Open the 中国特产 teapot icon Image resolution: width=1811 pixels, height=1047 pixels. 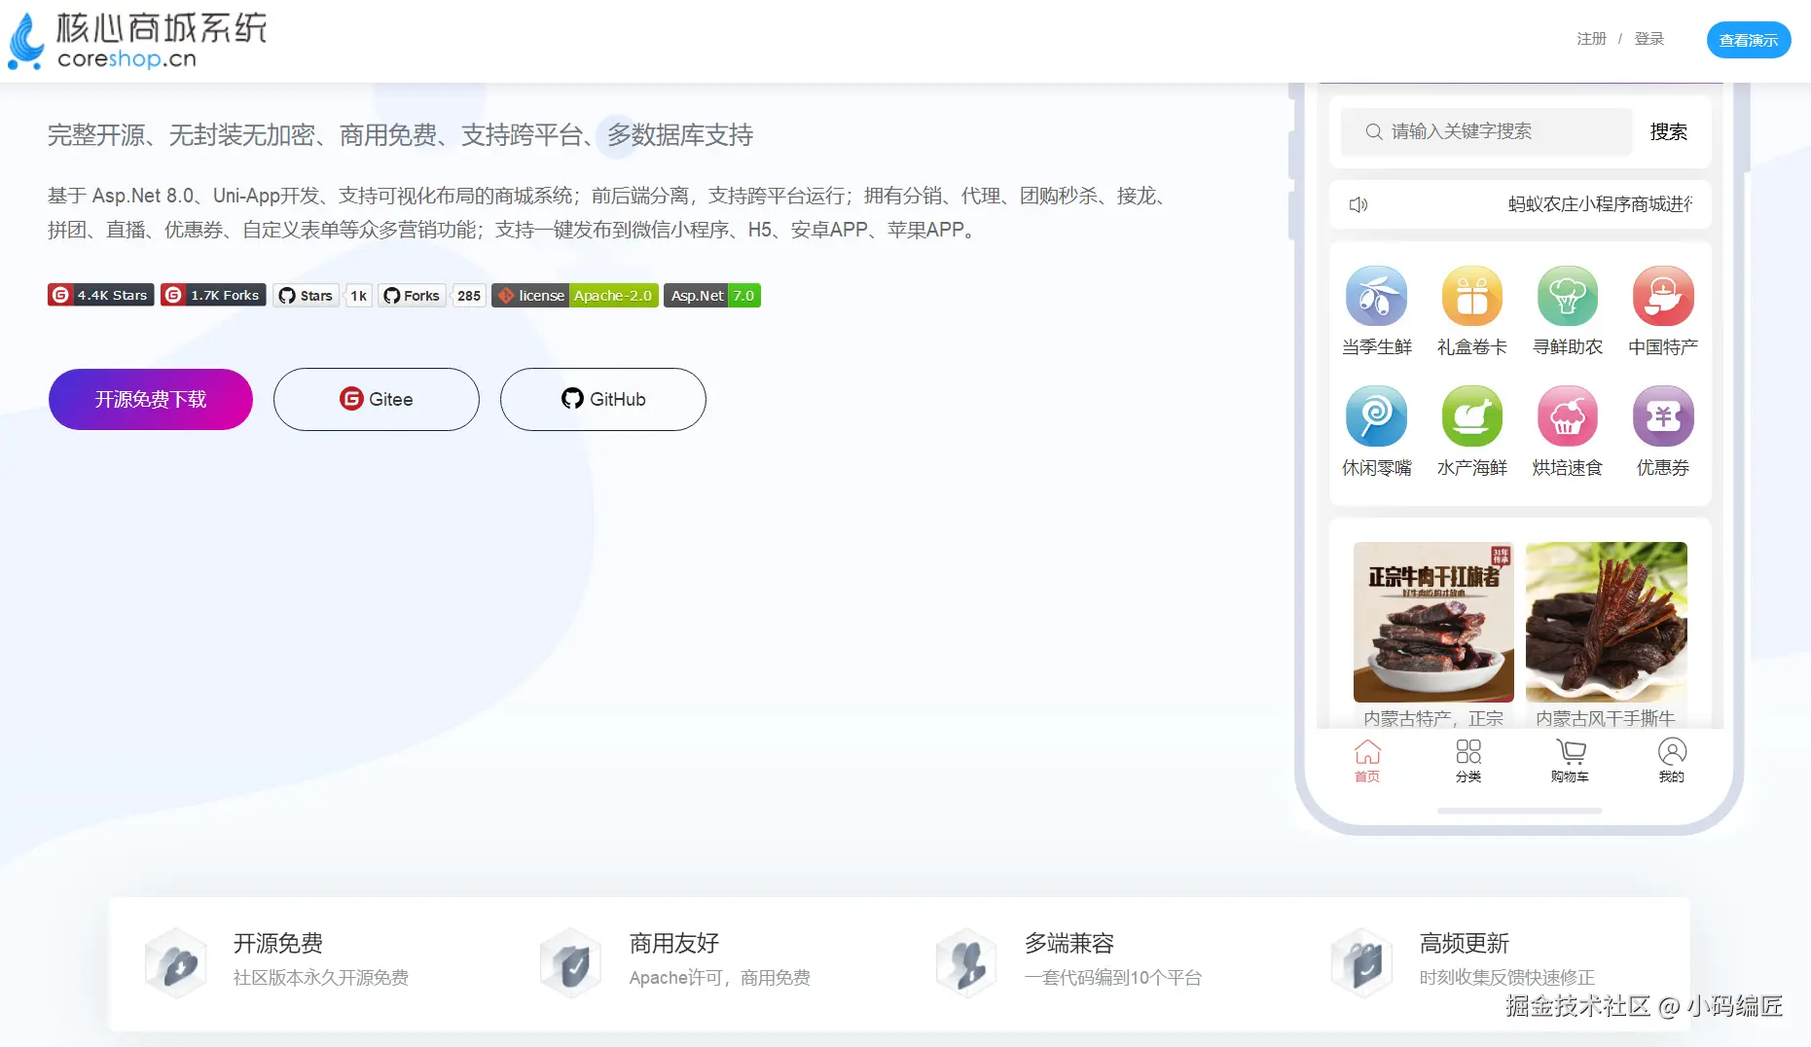coord(1663,296)
